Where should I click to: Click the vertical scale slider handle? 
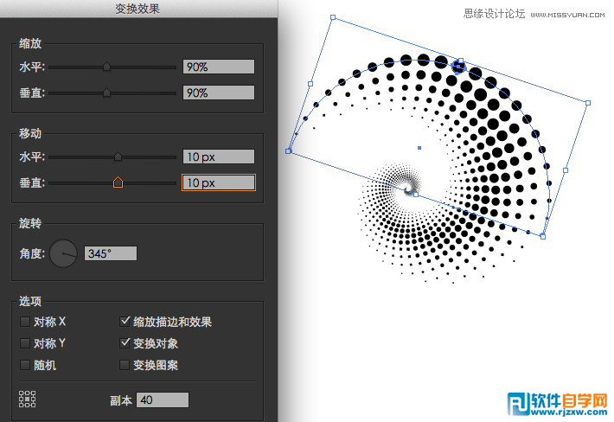coord(106,93)
